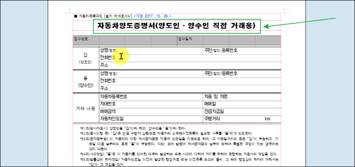Place cursor in 갑 성명(명칭) cell

[151, 50]
